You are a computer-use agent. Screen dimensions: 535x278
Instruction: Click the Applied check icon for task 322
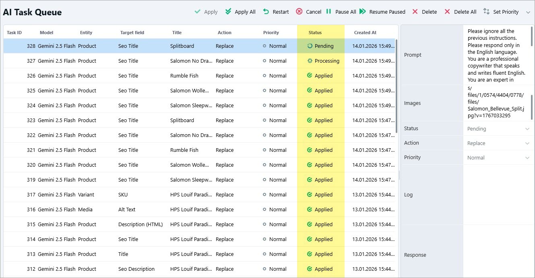(x=310, y=135)
